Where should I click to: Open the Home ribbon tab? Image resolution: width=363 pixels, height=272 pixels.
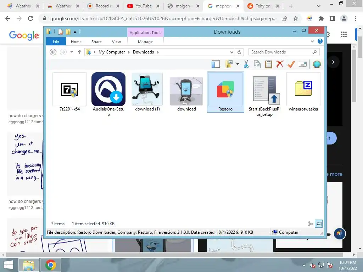pos(76,42)
